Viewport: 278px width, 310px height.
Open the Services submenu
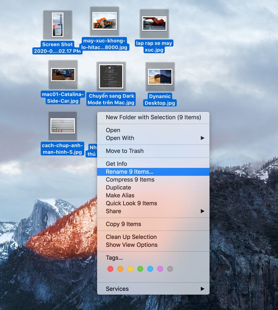tap(117, 289)
